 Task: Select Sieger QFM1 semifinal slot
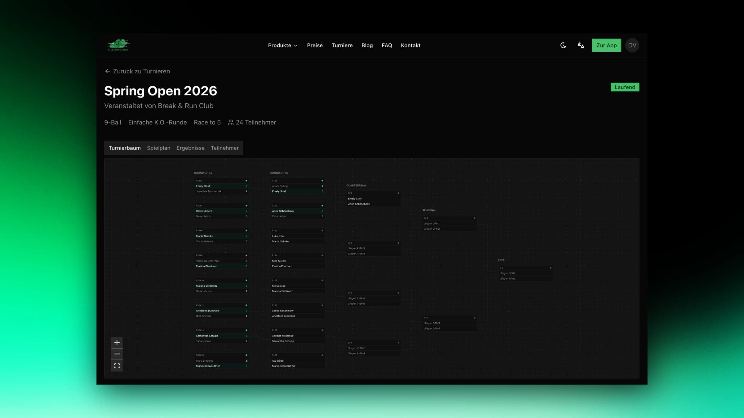coord(449,224)
